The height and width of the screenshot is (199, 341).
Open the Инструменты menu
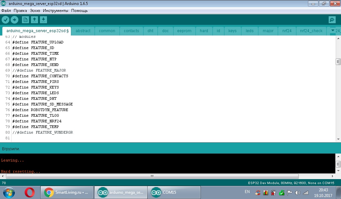point(56,11)
